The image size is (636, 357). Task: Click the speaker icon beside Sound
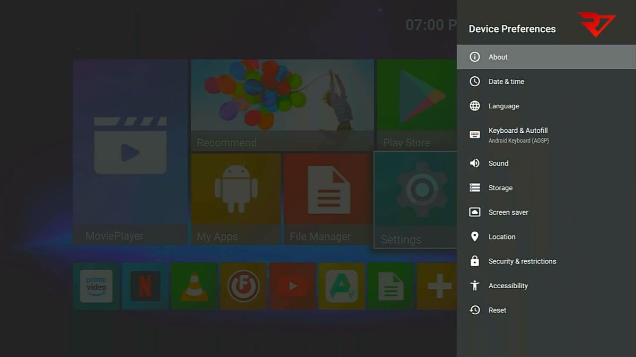(475, 163)
